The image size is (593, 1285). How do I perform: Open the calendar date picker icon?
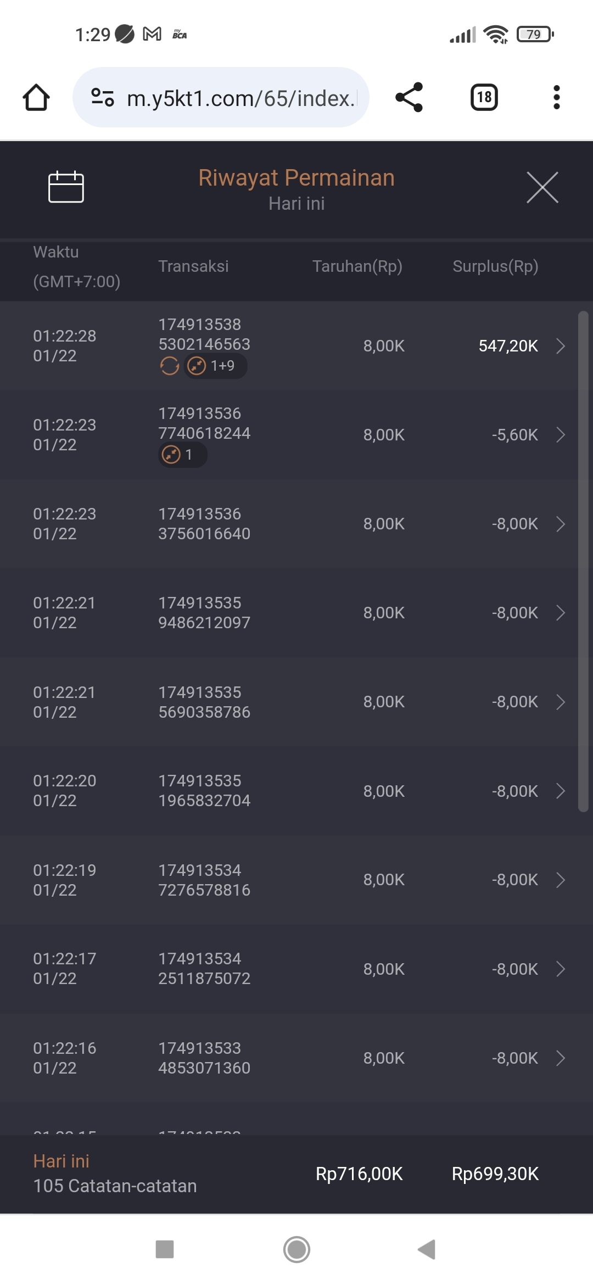pyautogui.click(x=66, y=187)
